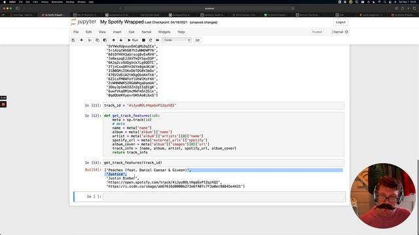Click the Jupyter logo
The image size is (419, 235).
[84, 22]
